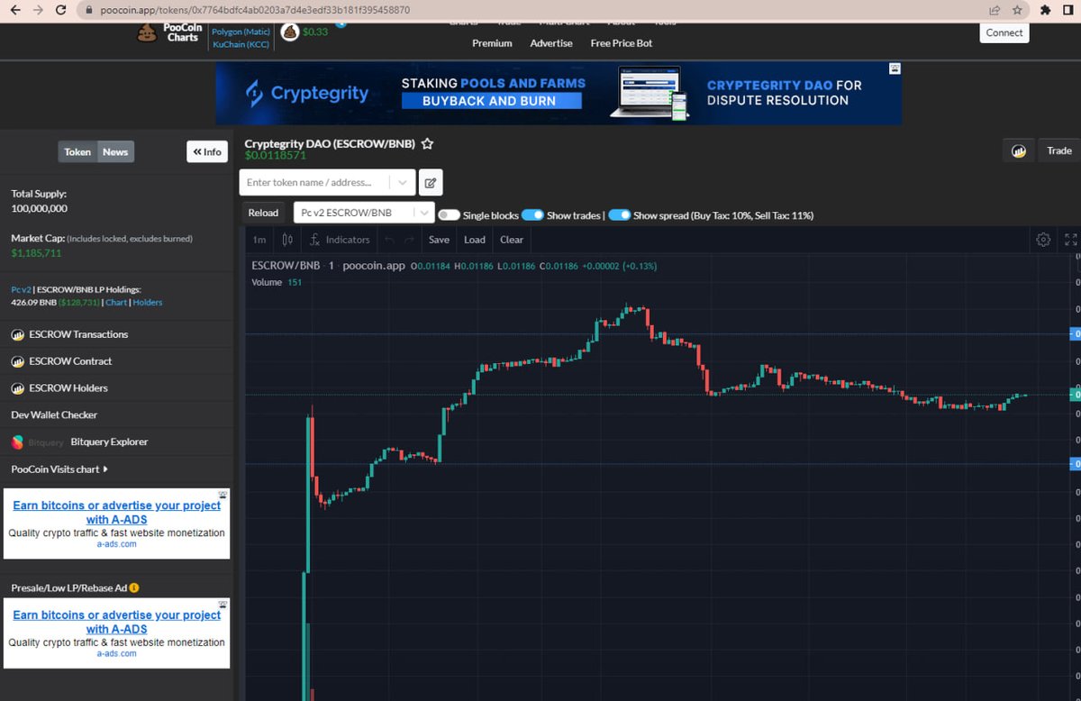
Task: Click icon beside ESCROW Transactions
Action: (x=17, y=334)
